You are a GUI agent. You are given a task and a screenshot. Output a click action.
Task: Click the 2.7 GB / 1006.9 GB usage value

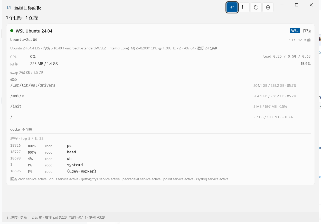pos(273,117)
